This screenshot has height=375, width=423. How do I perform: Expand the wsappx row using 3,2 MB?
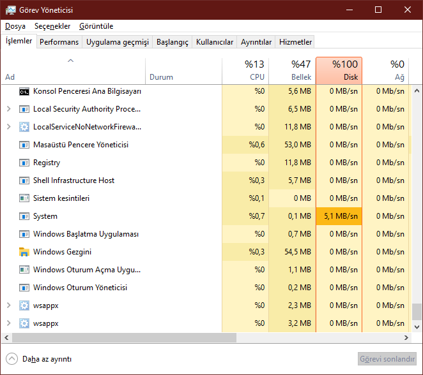click(9, 323)
